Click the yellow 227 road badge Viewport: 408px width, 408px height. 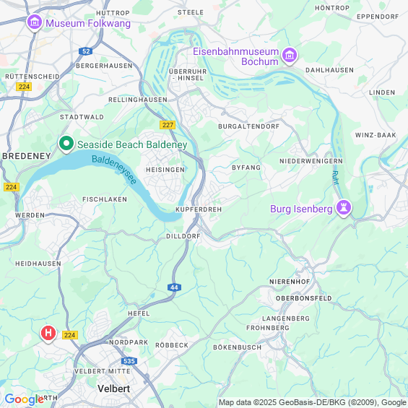(168, 125)
